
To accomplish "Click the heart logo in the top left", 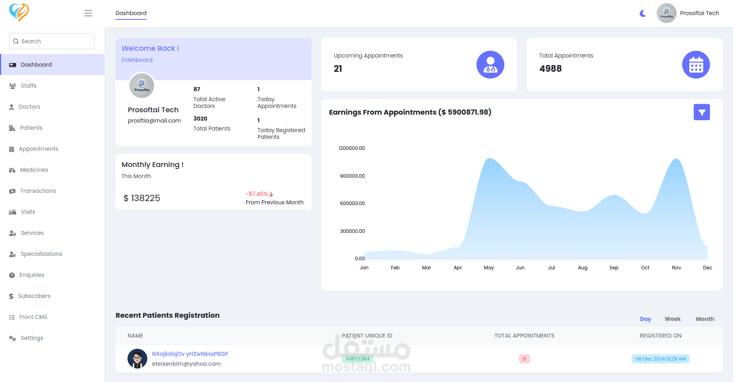I will click(19, 13).
